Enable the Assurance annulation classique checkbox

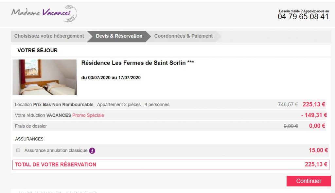coord(18,150)
